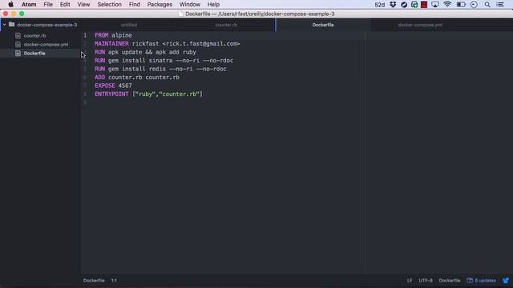This screenshot has width=513, height=288.
Task: Open counter.rb in the tree view
Action: point(34,35)
